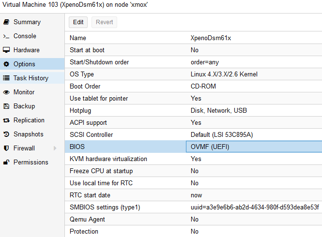Select the Boot Order row
The image size is (322, 237).
click(x=193, y=86)
